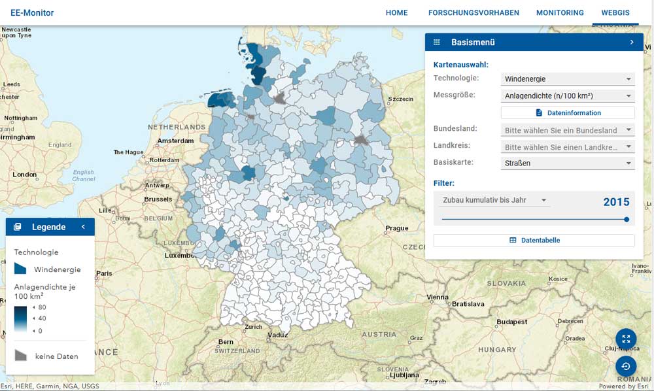Open the Dateninformation button
This screenshot has height=391, width=654.
tap(567, 113)
